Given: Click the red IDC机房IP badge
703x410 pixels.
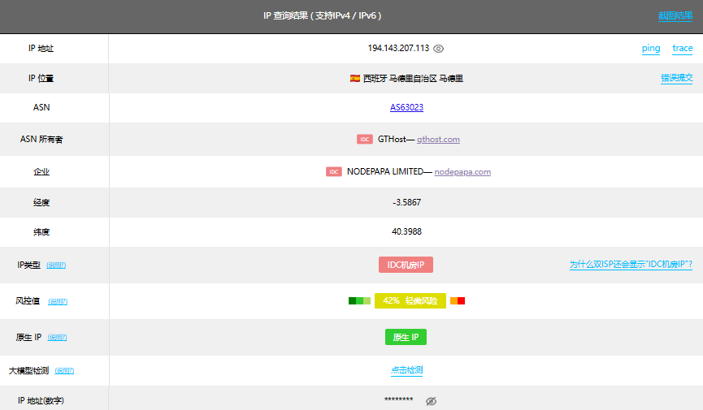Looking at the screenshot, I should pyautogui.click(x=406, y=265).
